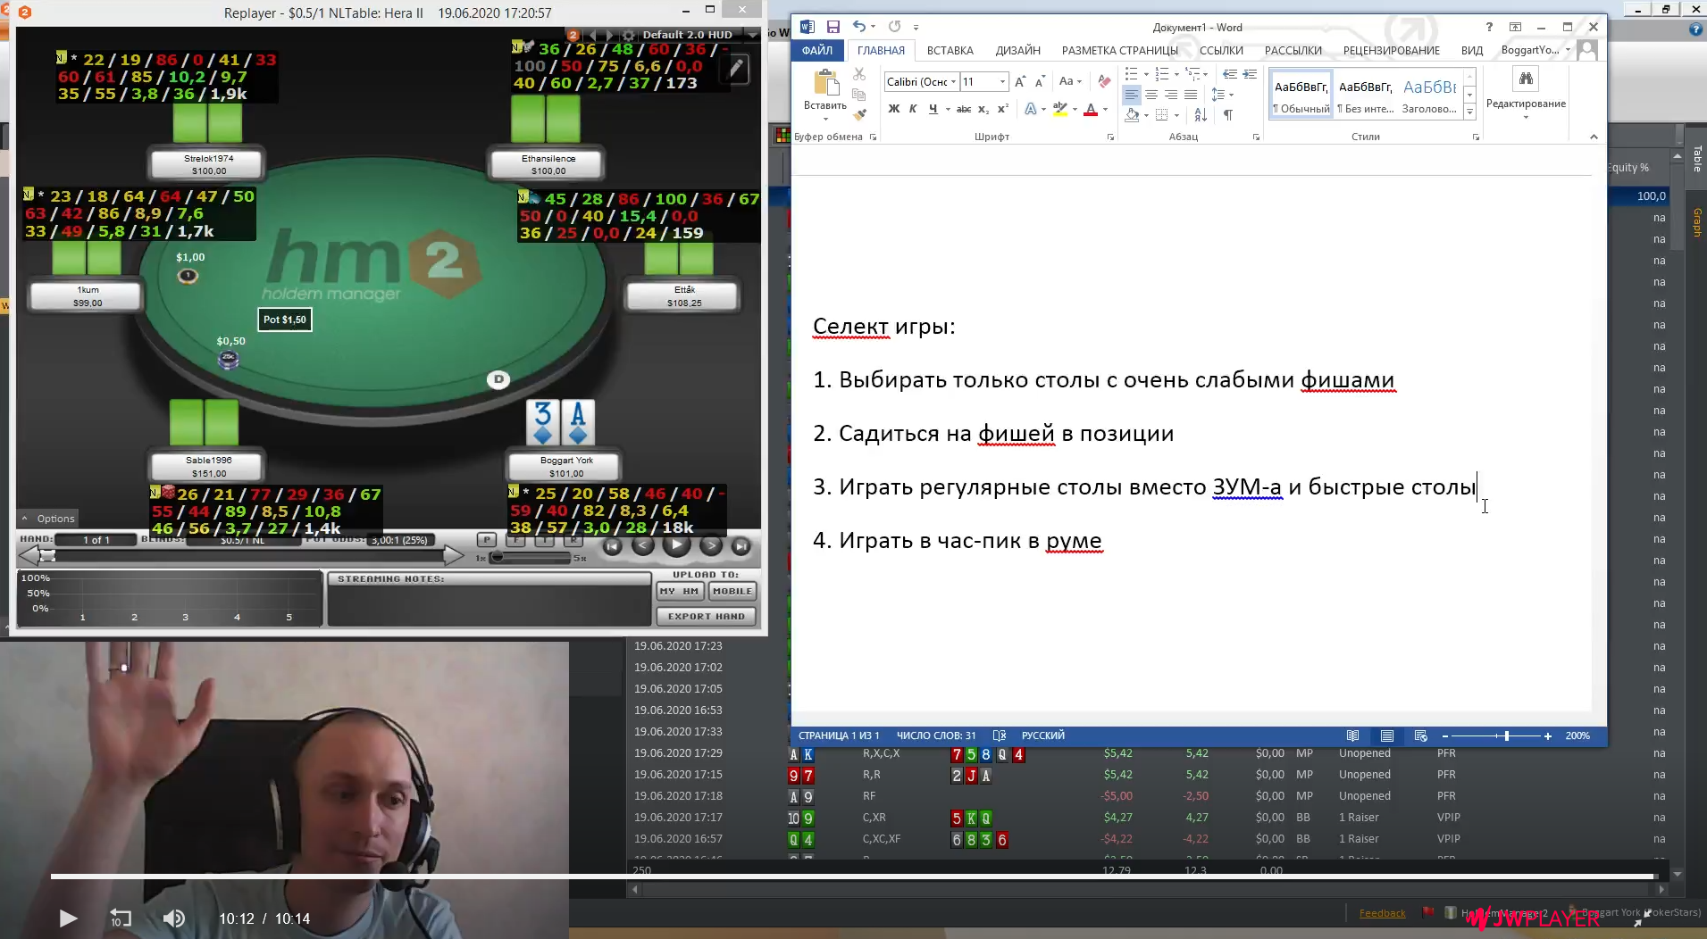
Task: Click the MY HM upload button
Action: (x=679, y=591)
